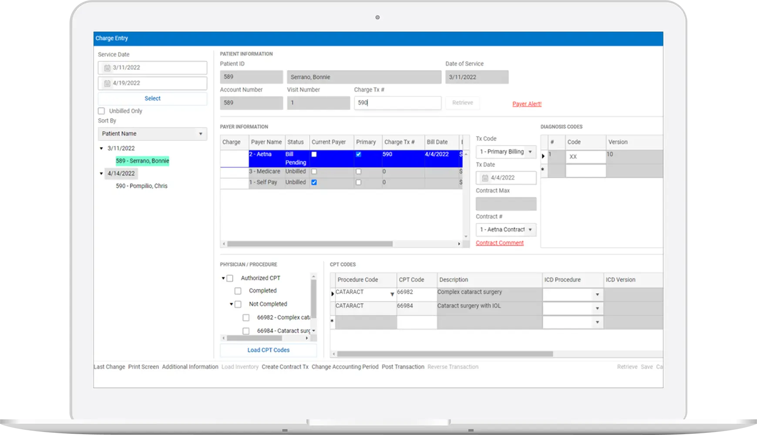The image size is (757, 435).
Task: Collapse the 3/11/2022 group in the sidebar
Action: [102, 148]
